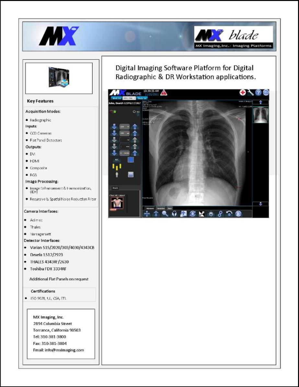
Task: Click the text "CCD Cameras"
Action: [41, 133]
